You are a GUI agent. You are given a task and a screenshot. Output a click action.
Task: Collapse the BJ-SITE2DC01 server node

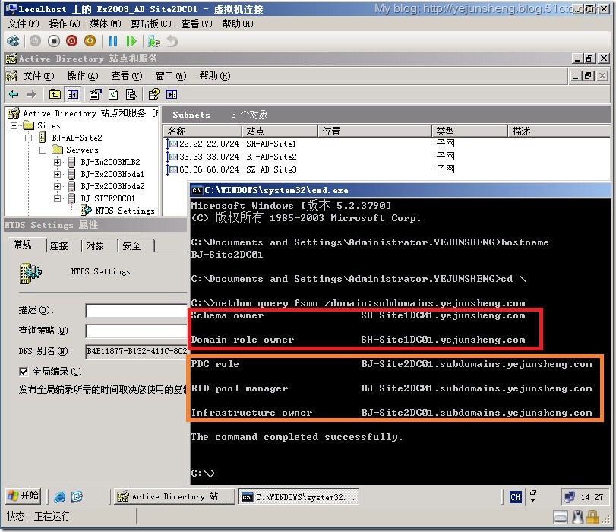click(58, 198)
